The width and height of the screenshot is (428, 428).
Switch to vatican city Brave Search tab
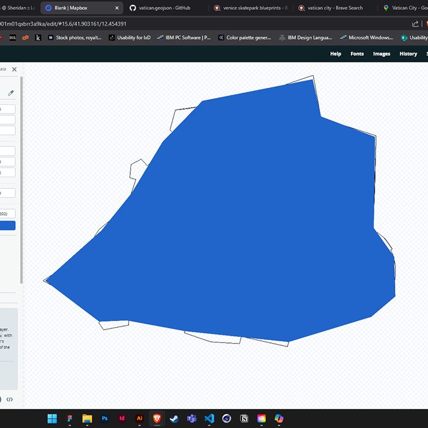coord(335,8)
